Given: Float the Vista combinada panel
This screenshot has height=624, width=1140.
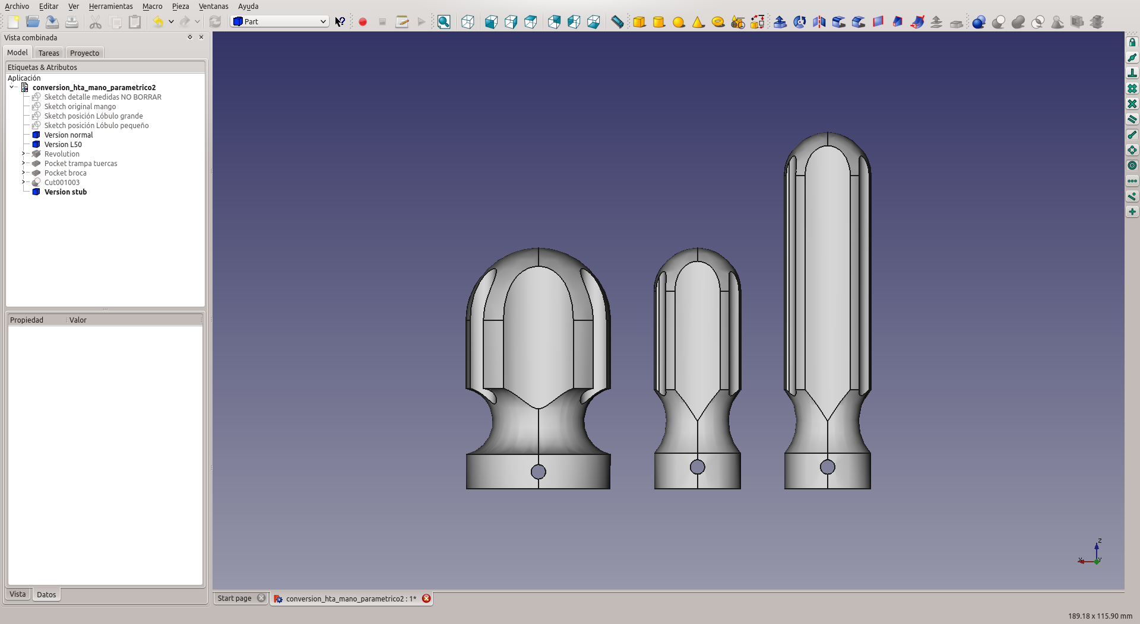Looking at the screenshot, I should (x=190, y=37).
